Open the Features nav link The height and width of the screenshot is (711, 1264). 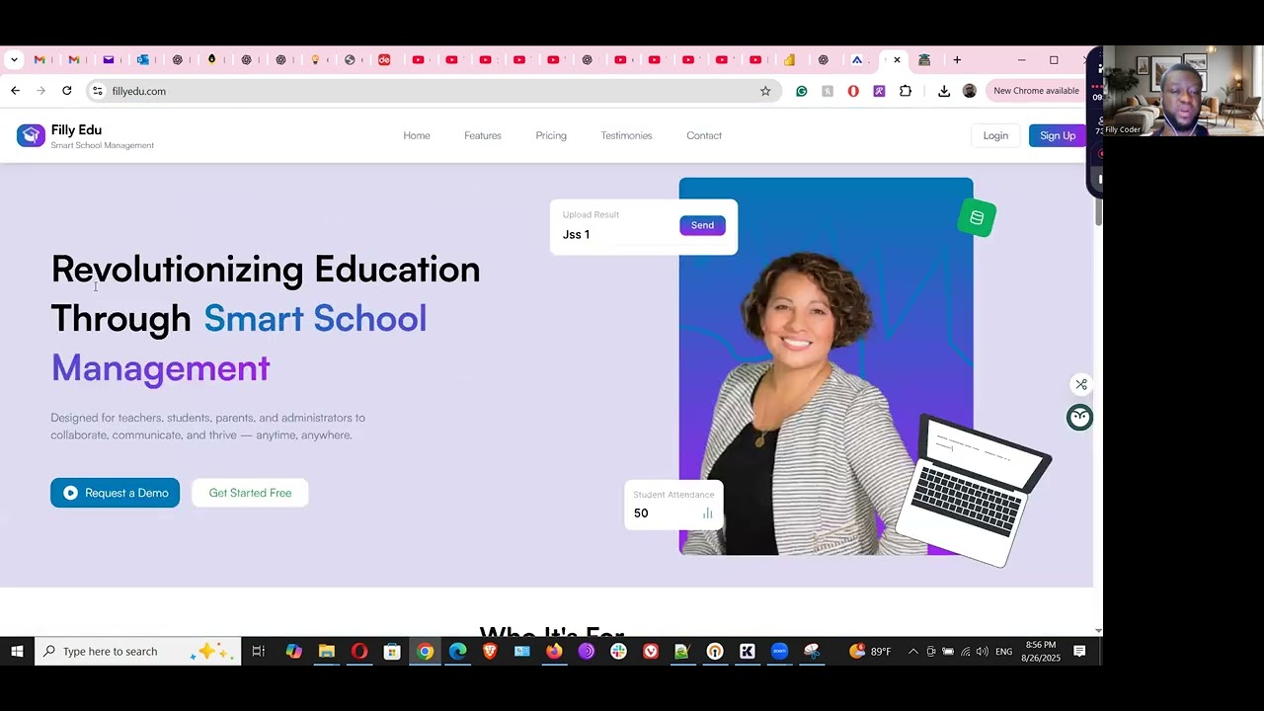483,135
